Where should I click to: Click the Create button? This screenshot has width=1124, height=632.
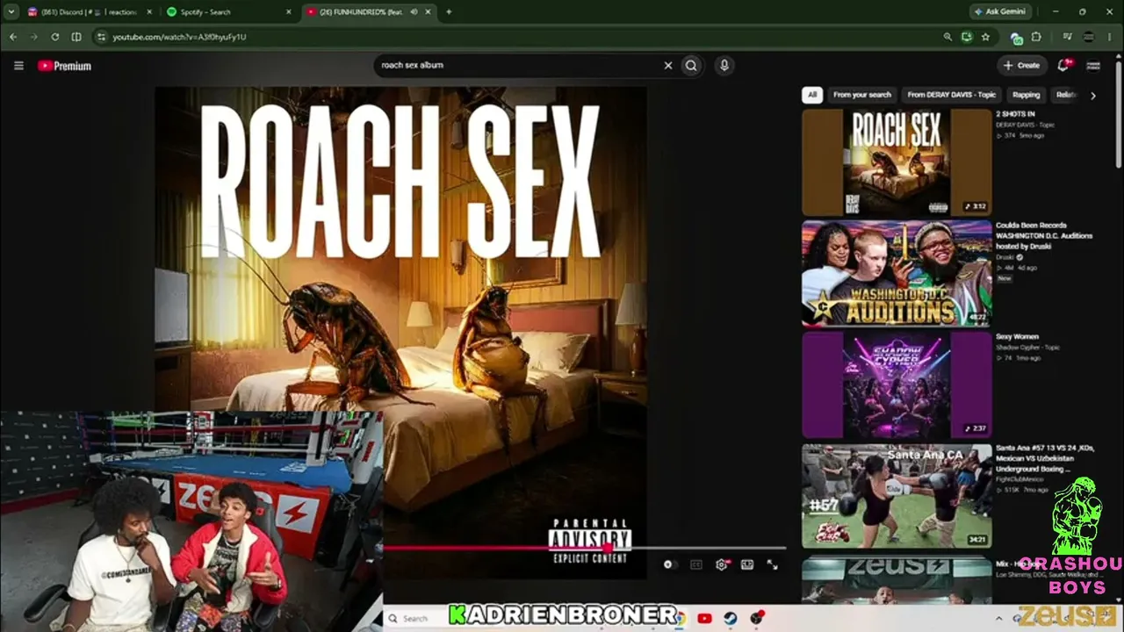click(1022, 65)
